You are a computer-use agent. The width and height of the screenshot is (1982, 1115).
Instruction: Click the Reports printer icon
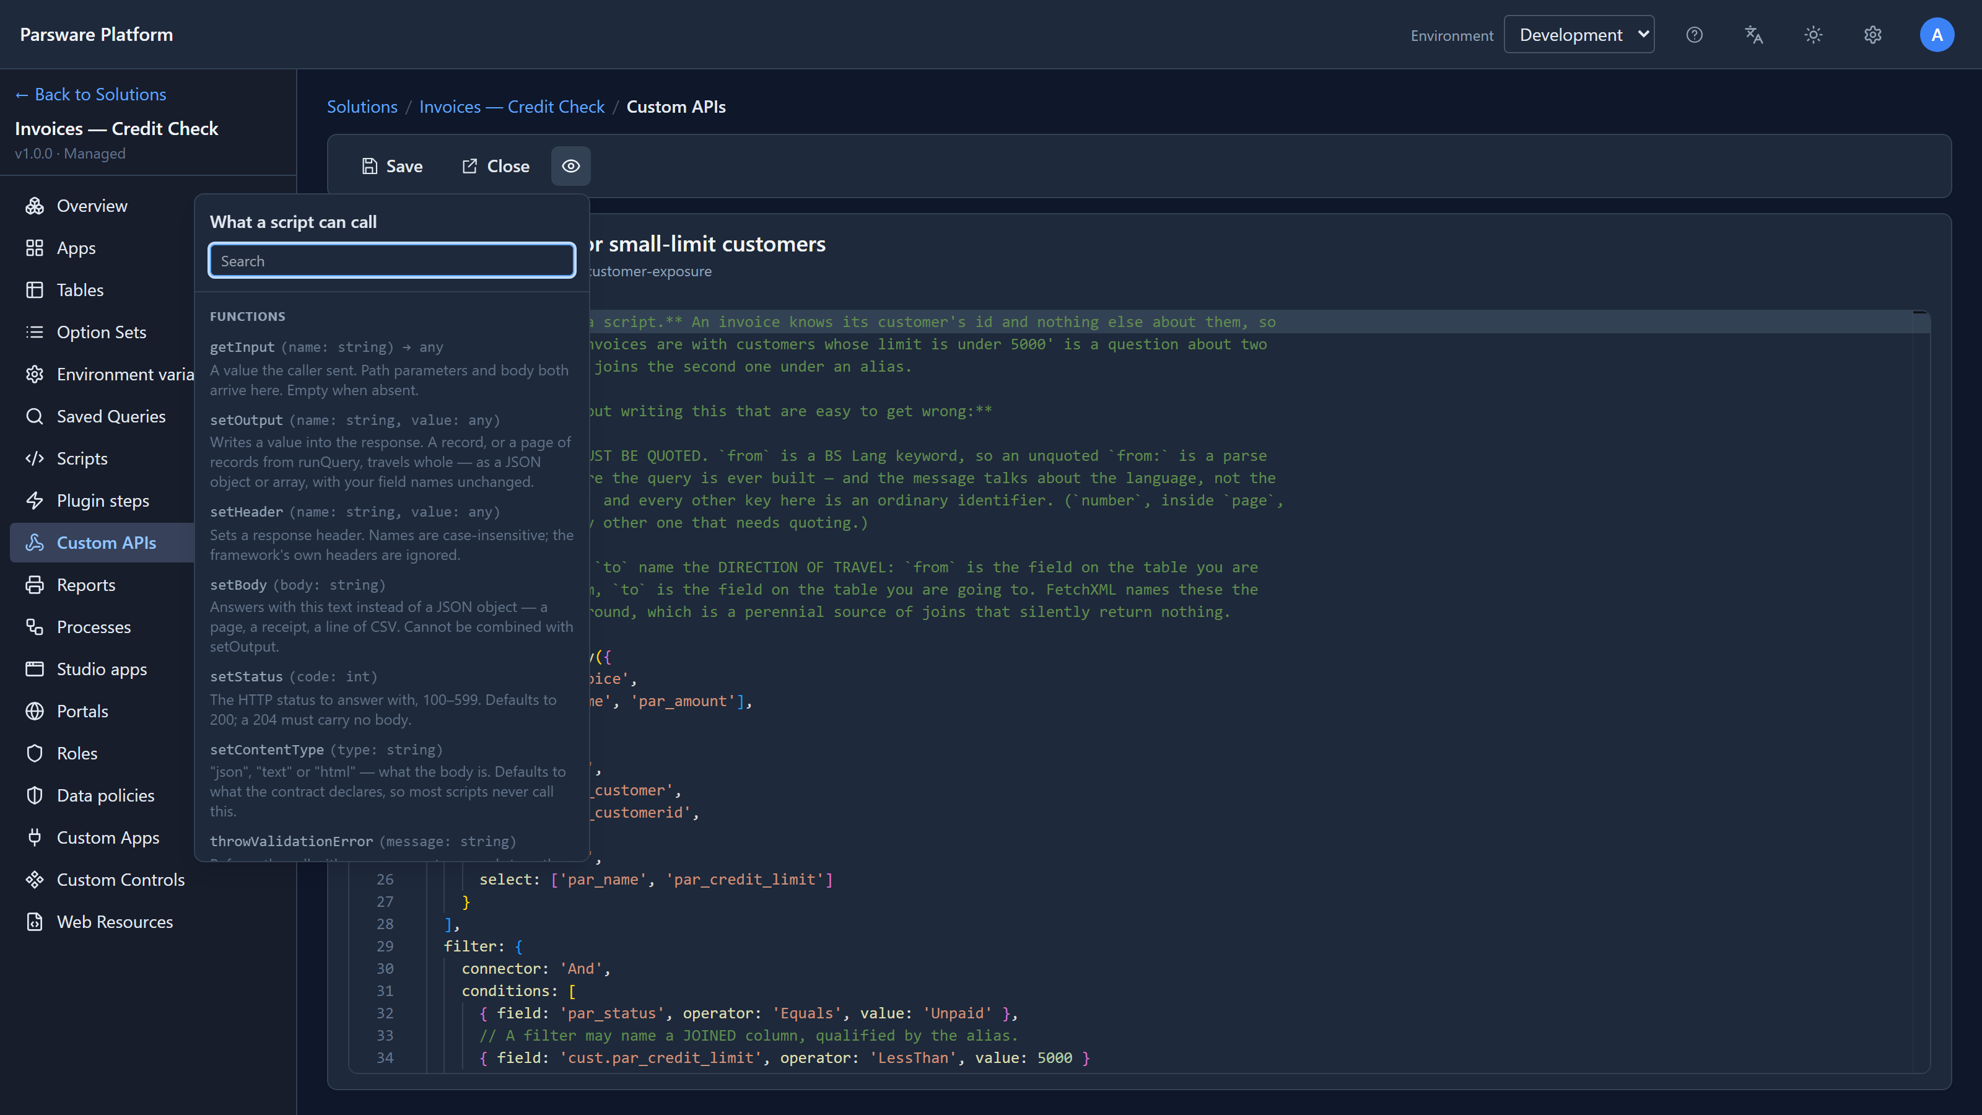tap(35, 585)
